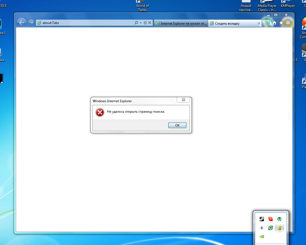Click the green webcam eye tray icon
This screenshot has width=306, height=245.
point(271,228)
